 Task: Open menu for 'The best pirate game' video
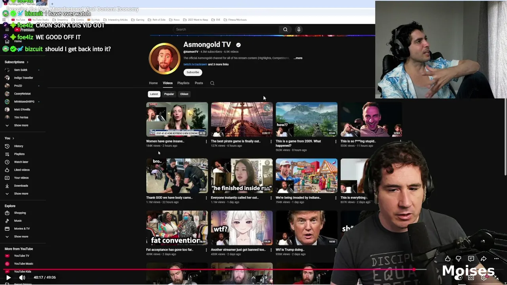pyautogui.click(x=271, y=141)
